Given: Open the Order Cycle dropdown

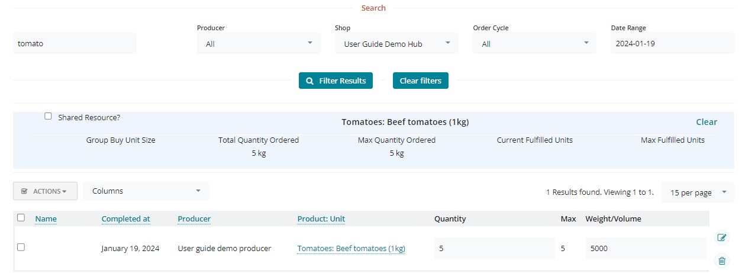Looking at the screenshot, I should 534,43.
